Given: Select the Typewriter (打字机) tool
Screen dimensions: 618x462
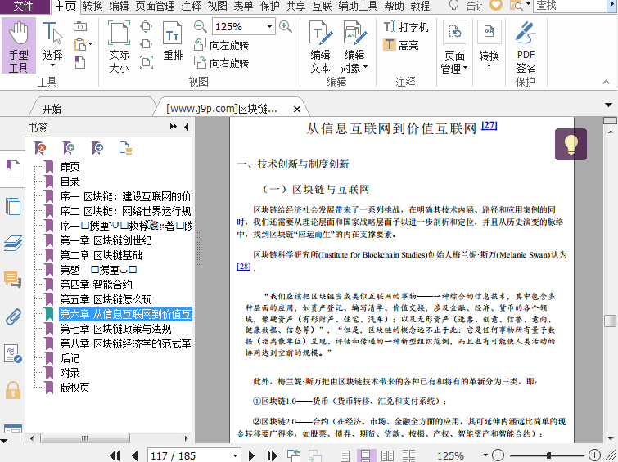Looking at the screenshot, I should (405, 27).
